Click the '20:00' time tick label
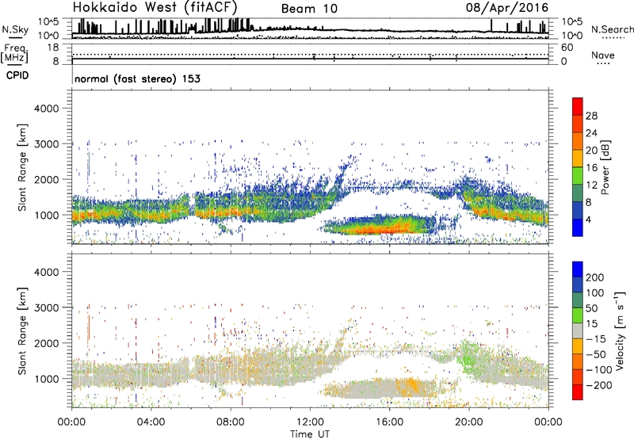 pos(468,422)
